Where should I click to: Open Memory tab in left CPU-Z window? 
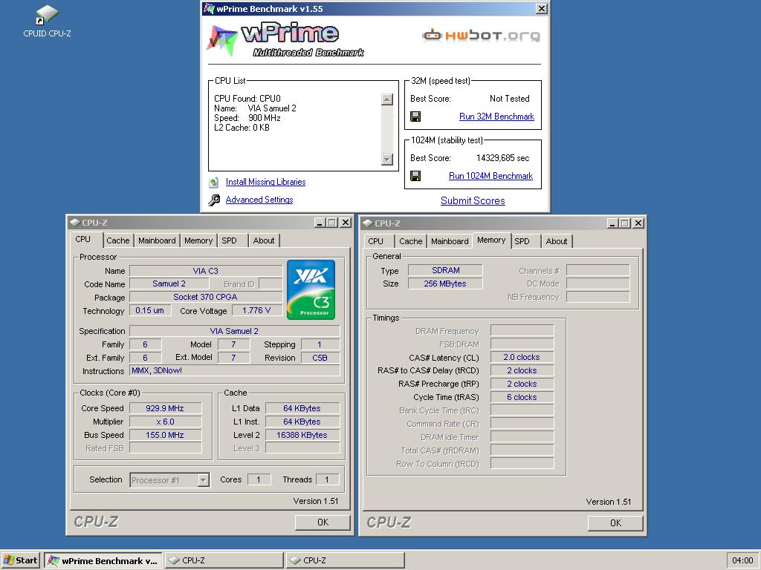point(198,240)
